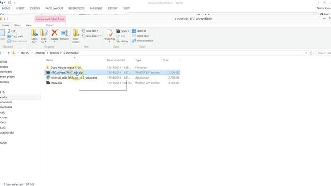Switch to Explorer View ribbon tab
331x186 pixels.
pos(28,25)
